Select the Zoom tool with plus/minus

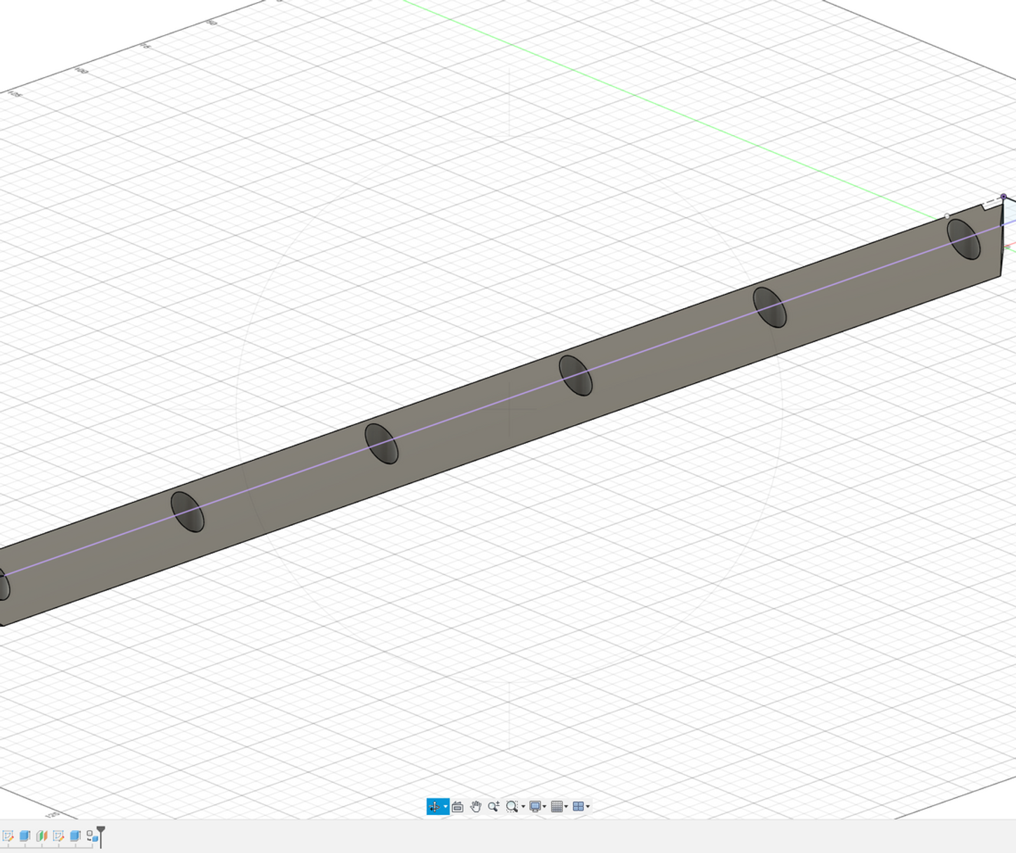[493, 807]
